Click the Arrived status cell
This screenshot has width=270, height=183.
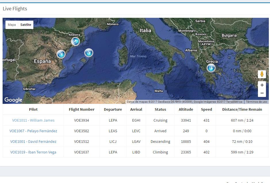(x=160, y=131)
